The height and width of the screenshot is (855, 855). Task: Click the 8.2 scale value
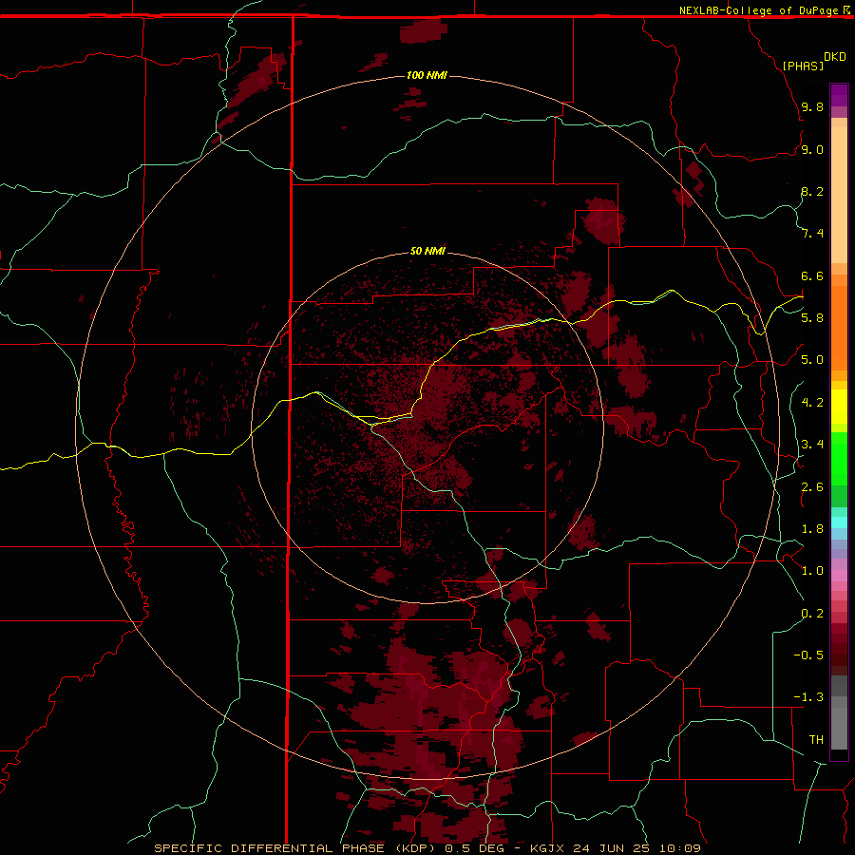pyautogui.click(x=812, y=191)
